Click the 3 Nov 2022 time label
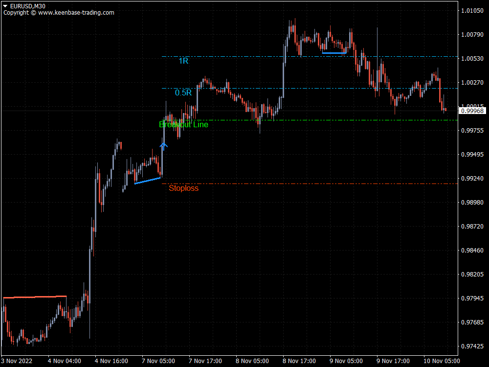Viewport: 489px width, 367px height. (17, 361)
